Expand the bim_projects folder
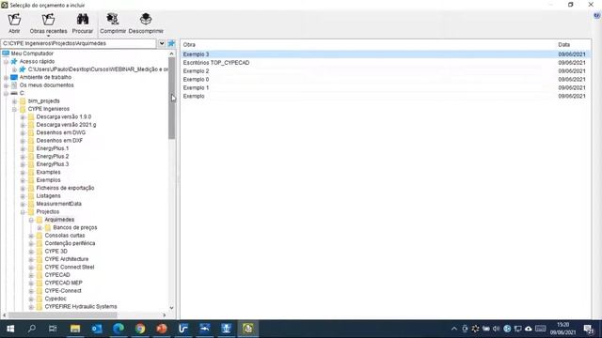Screen dimensions: 602x338 pyautogui.click(x=15, y=101)
